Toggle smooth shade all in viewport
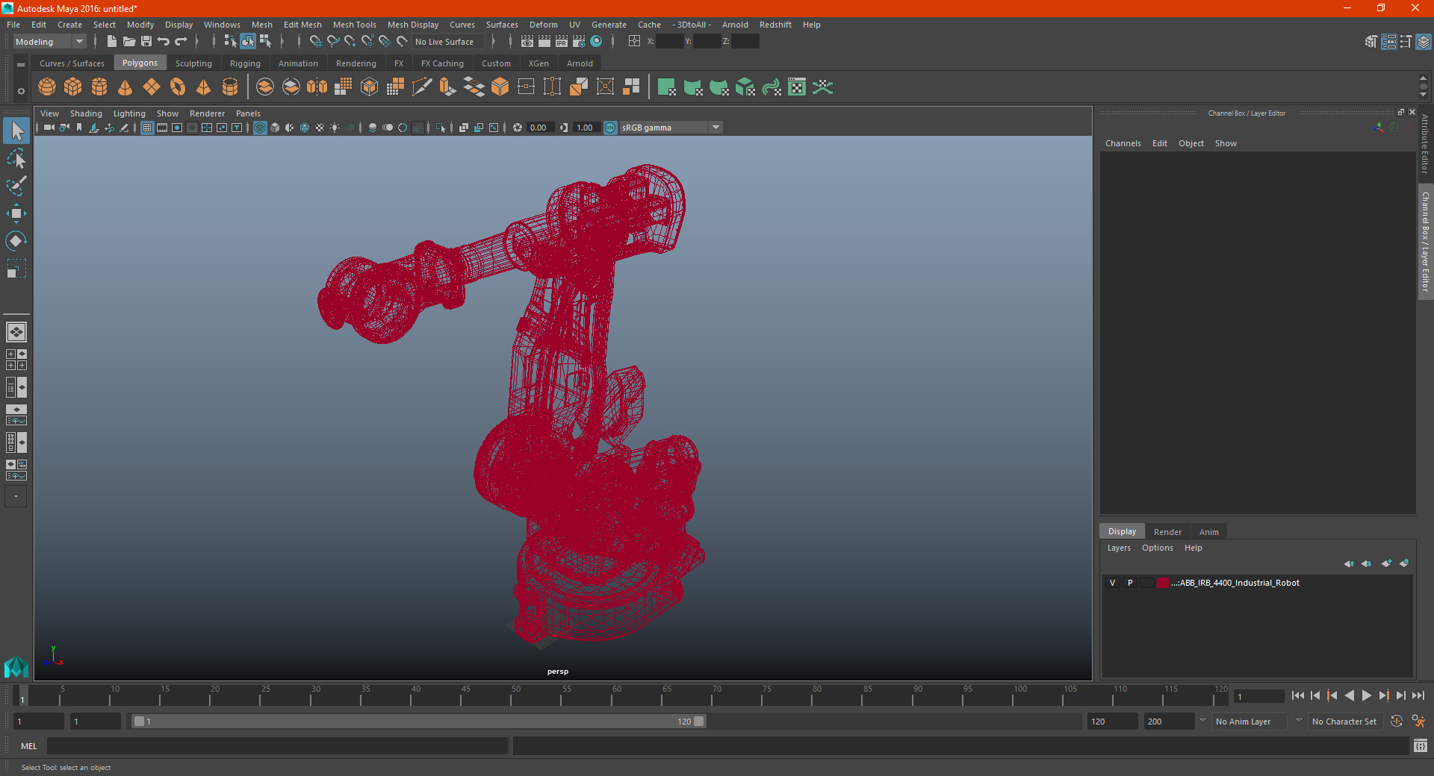 (275, 128)
